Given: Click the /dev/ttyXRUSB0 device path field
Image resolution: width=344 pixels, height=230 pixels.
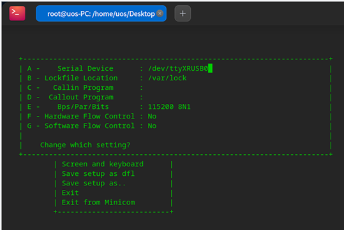Looking at the screenshot, I should 178,68.
